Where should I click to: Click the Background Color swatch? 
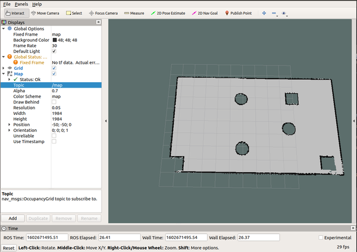click(x=55, y=40)
